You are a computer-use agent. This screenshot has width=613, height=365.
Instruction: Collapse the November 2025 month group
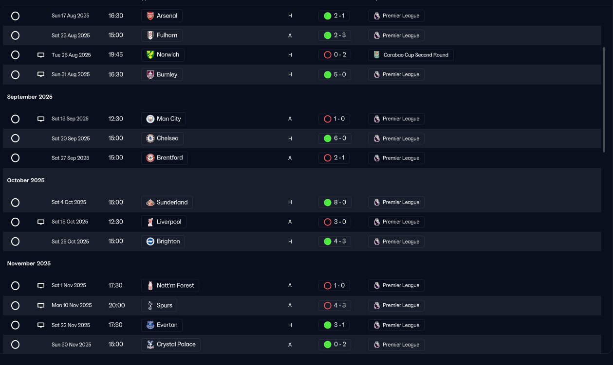click(x=29, y=263)
